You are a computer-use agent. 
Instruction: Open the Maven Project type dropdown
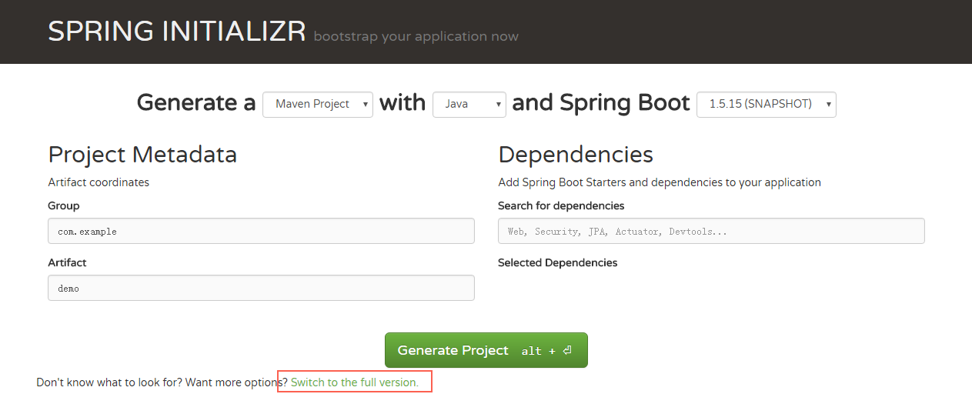click(318, 105)
